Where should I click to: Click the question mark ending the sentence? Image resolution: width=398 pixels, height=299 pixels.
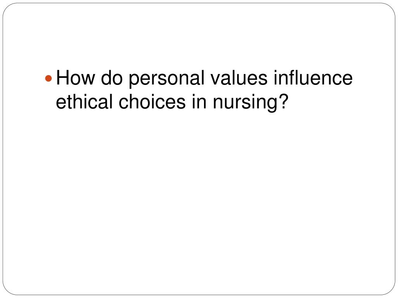(283, 101)
